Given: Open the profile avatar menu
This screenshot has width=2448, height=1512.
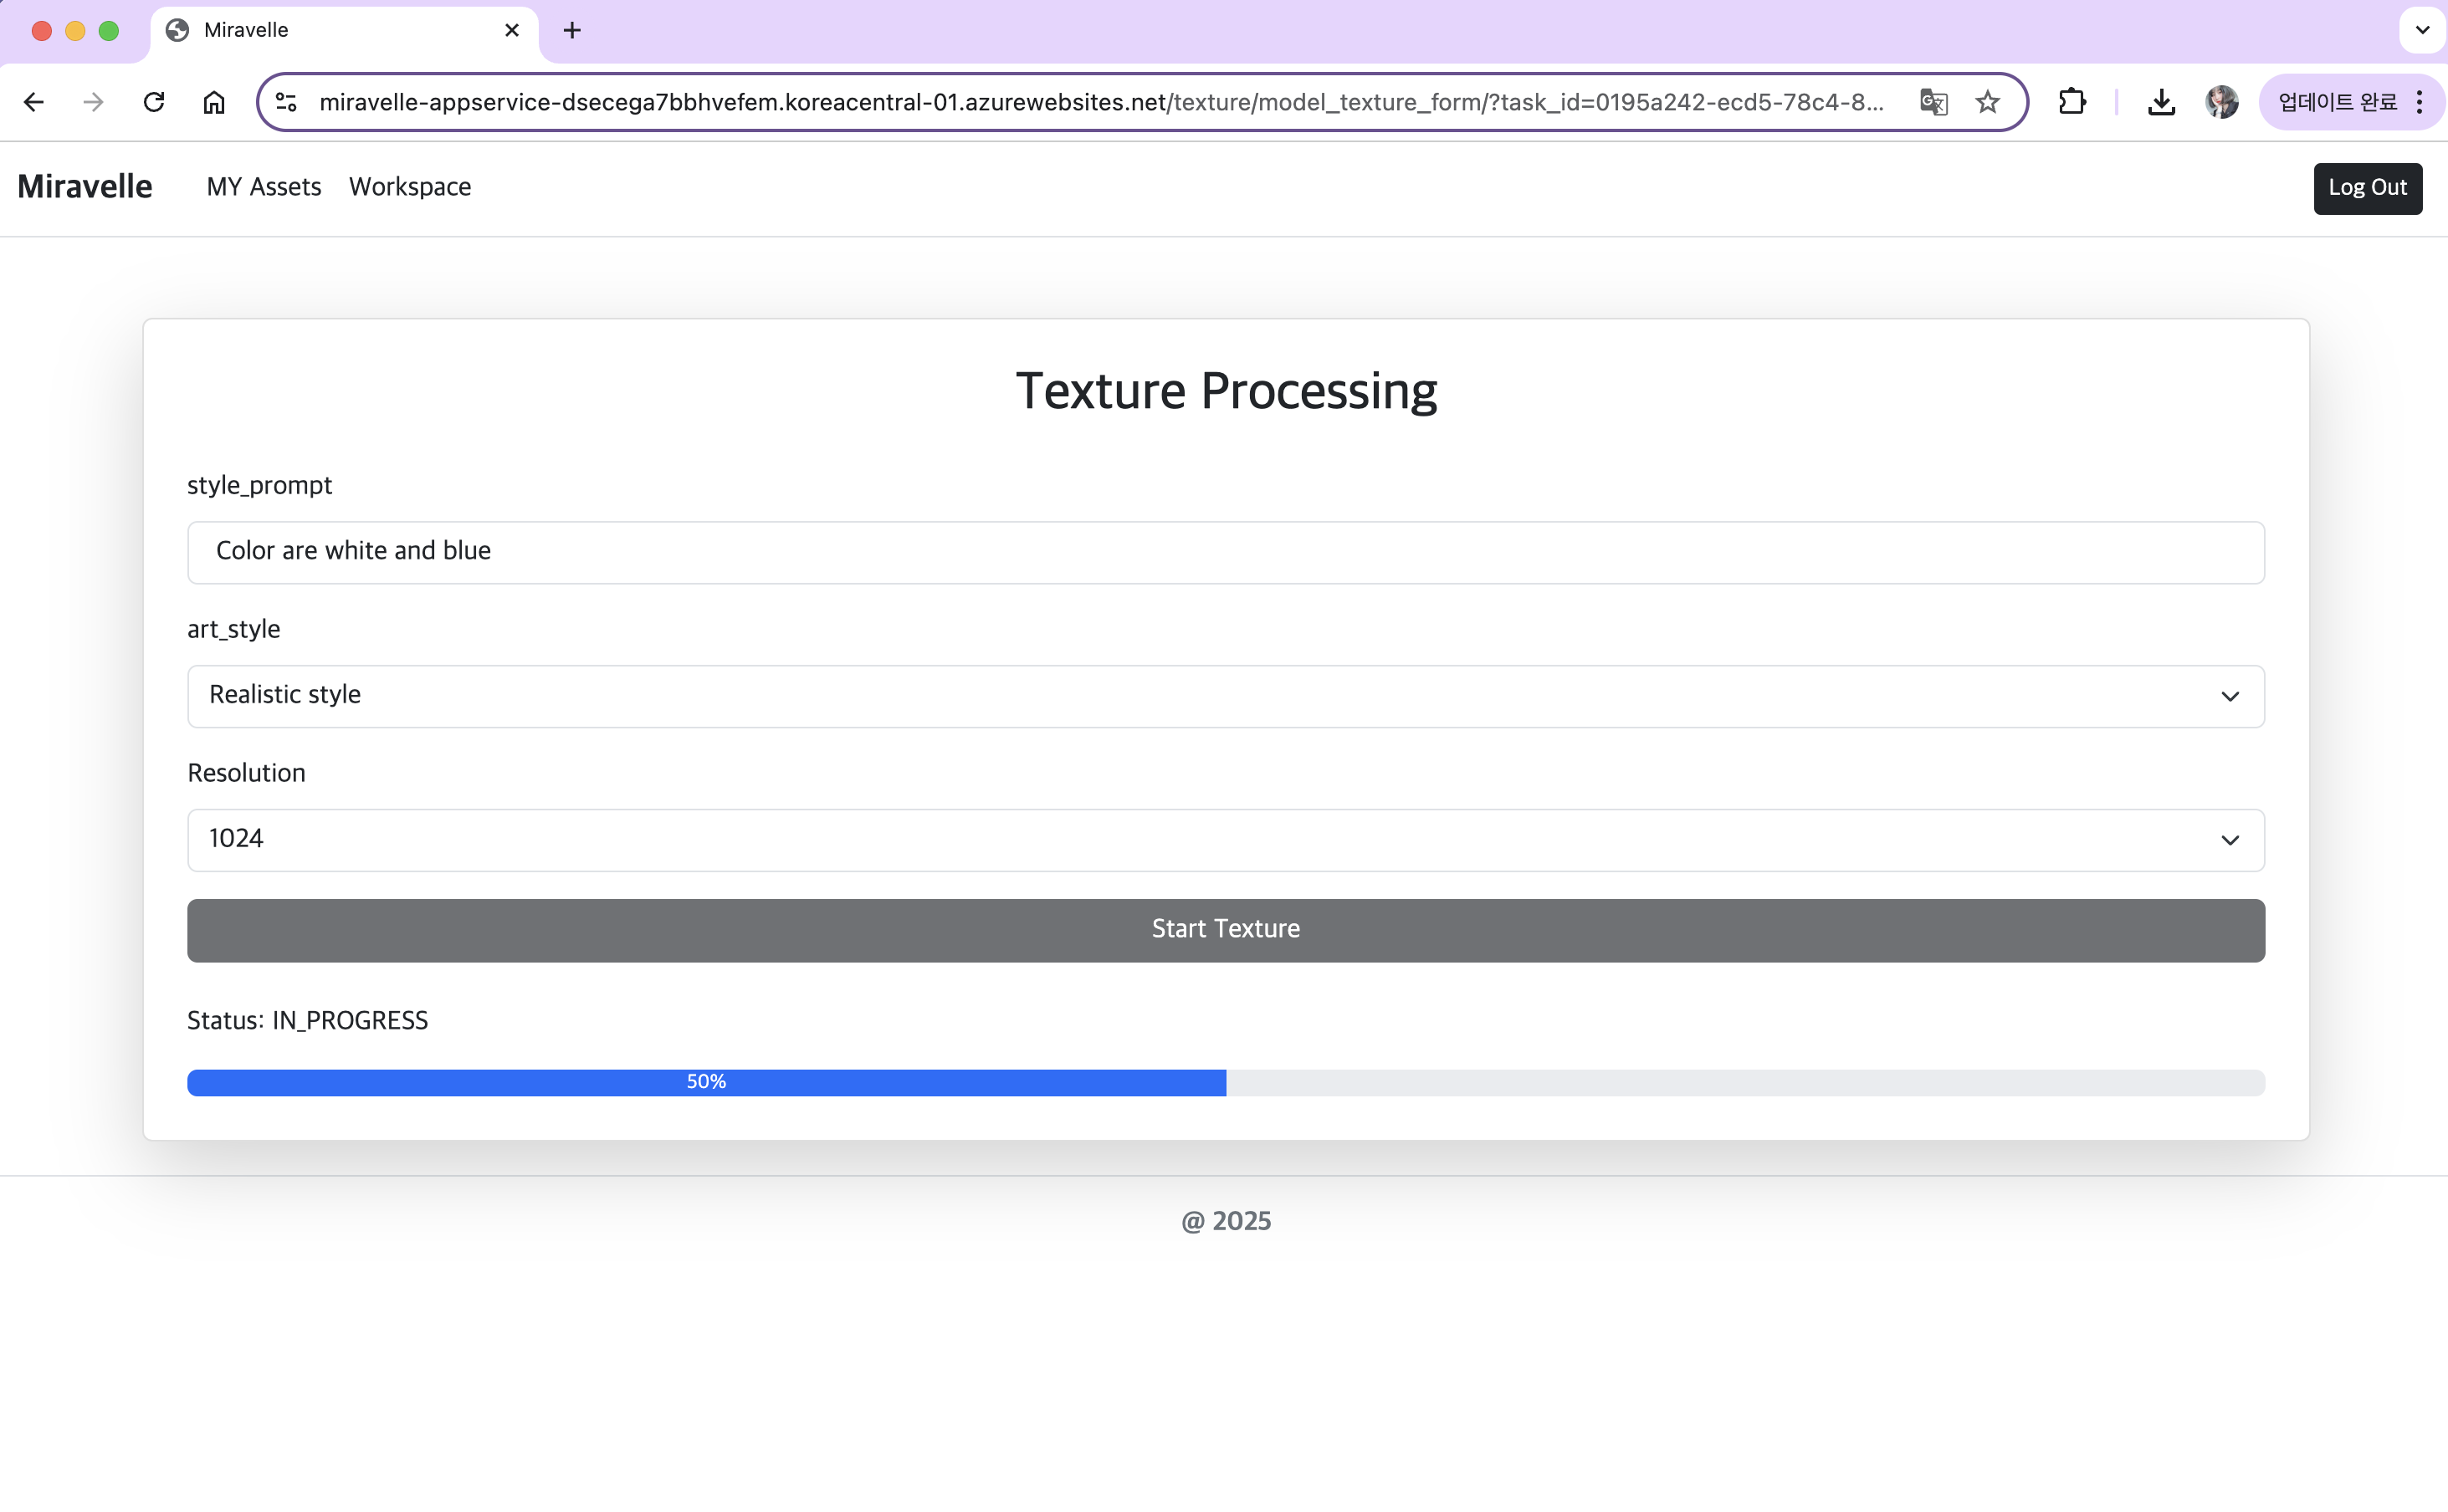Looking at the screenshot, I should [2221, 102].
